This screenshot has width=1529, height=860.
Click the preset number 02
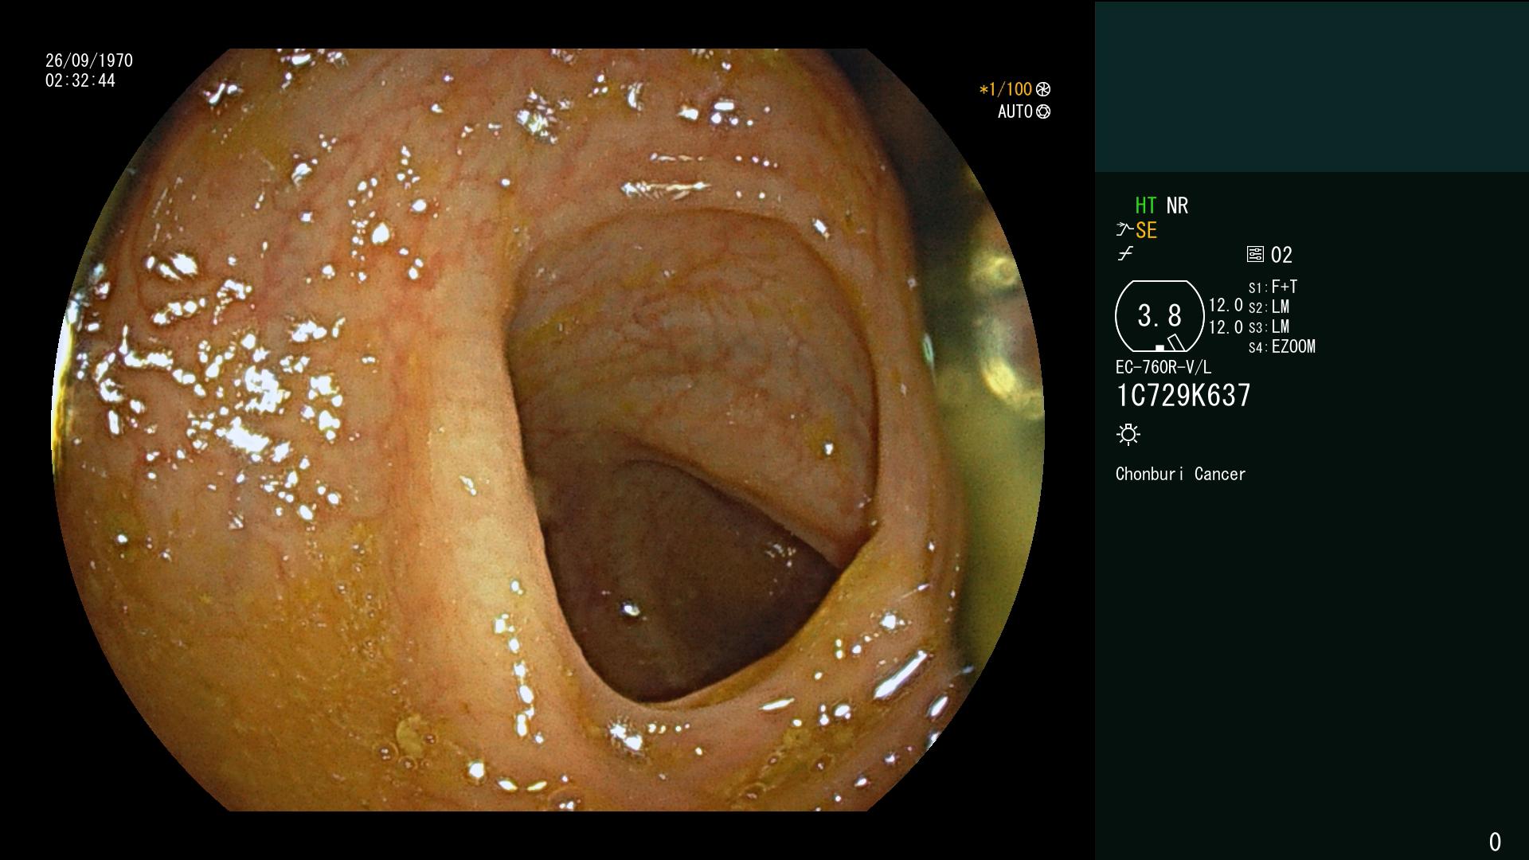point(1281,255)
